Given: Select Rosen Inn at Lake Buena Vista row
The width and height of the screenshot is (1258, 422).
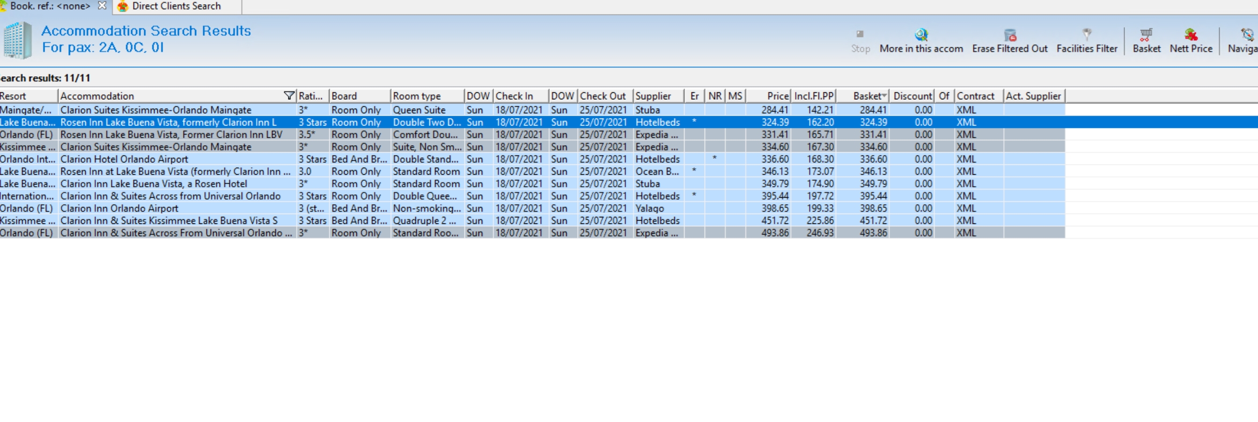Looking at the screenshot, I should (532, 171).
